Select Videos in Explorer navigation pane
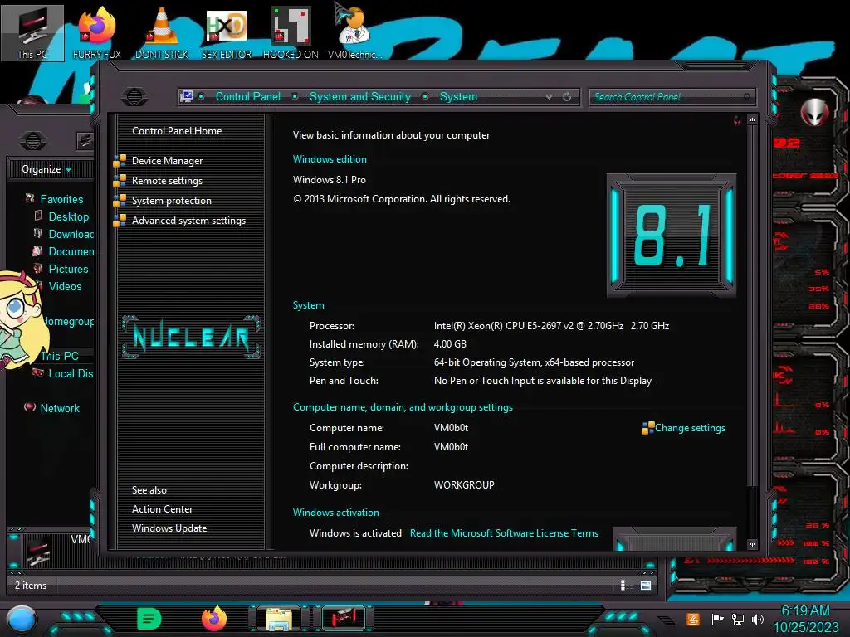Viewport: 850px width, 637px height. 65,286
